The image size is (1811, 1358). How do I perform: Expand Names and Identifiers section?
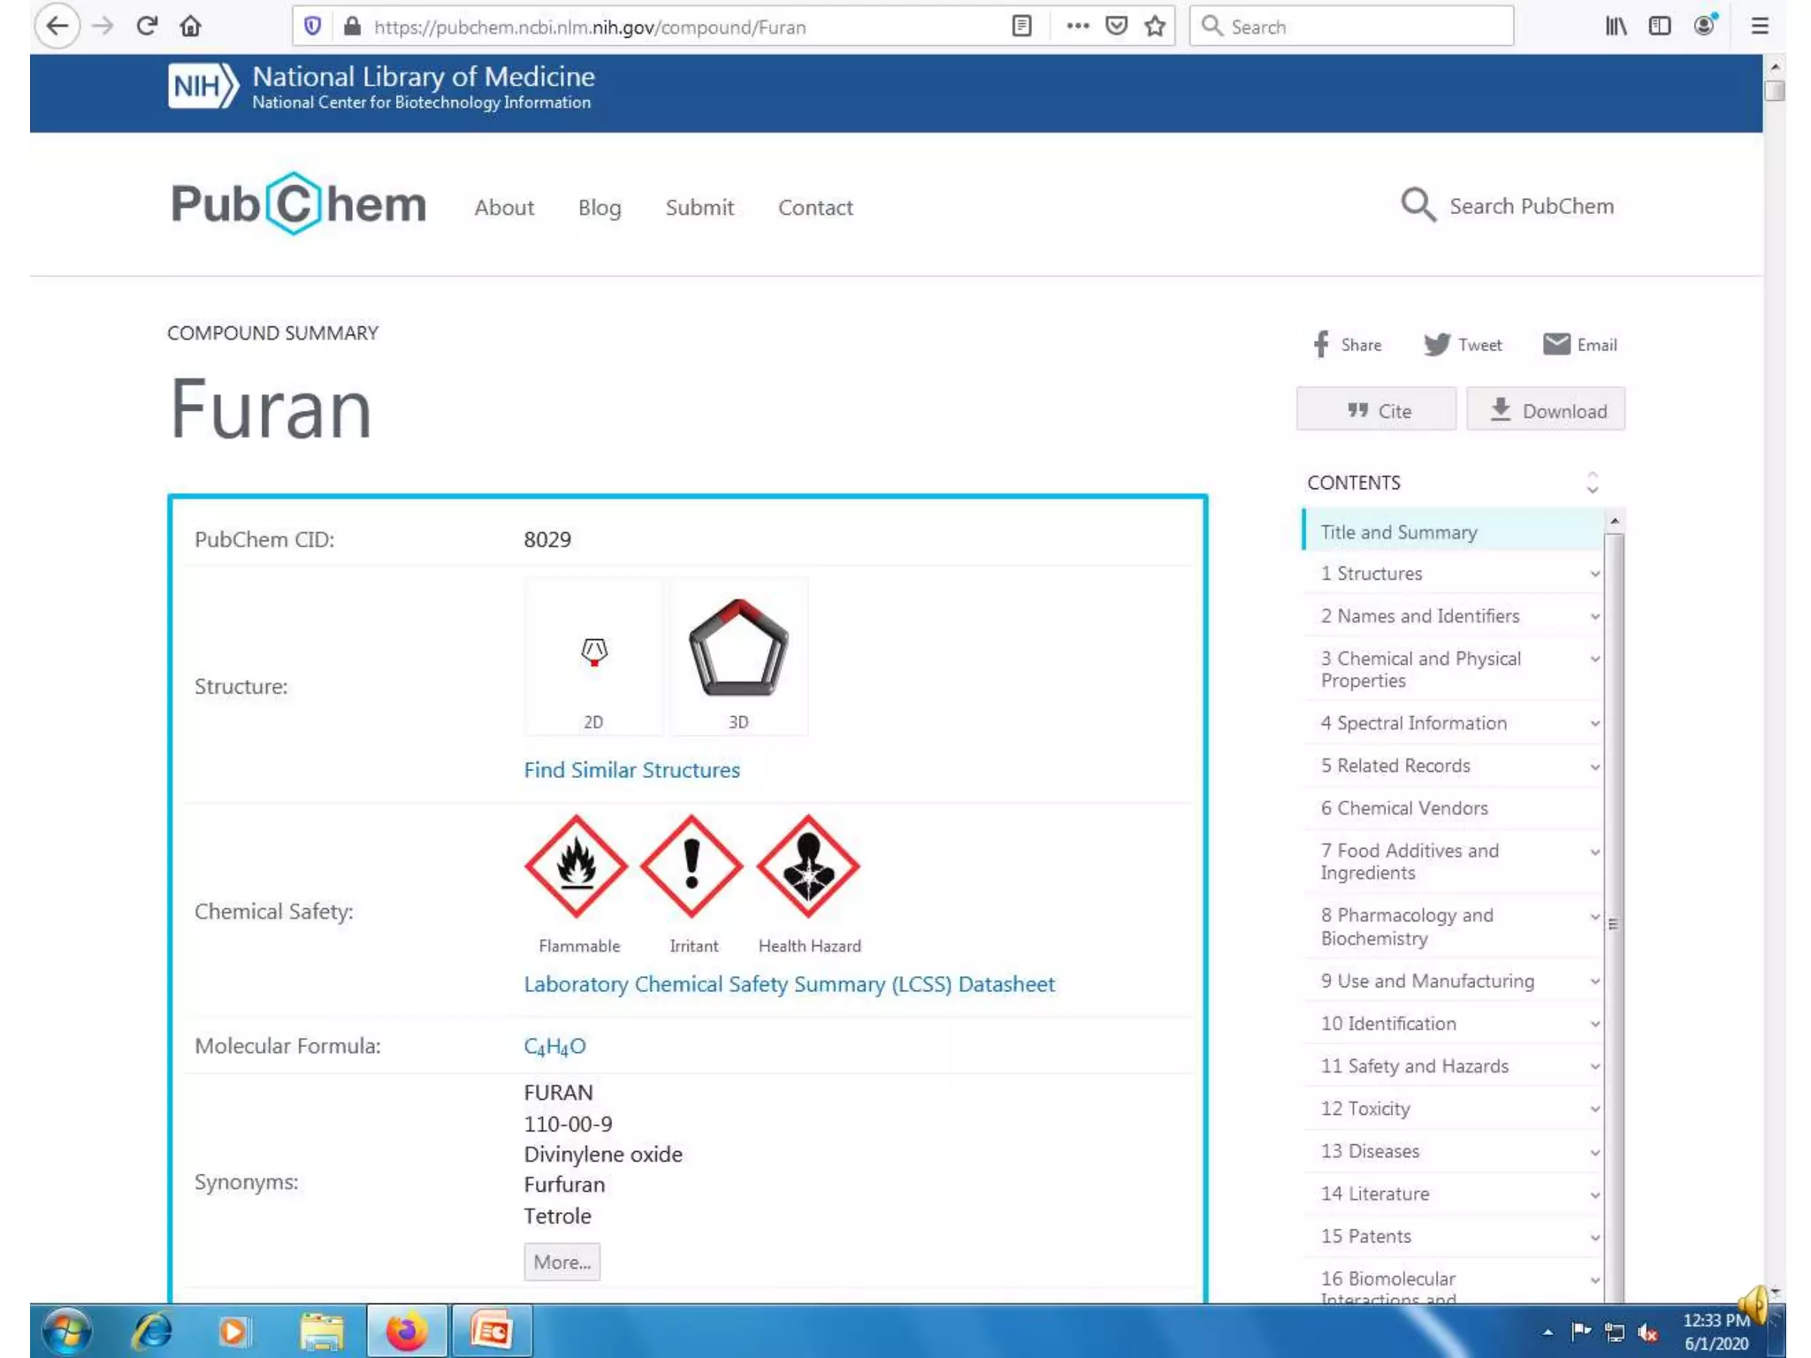pos(1594,616)
